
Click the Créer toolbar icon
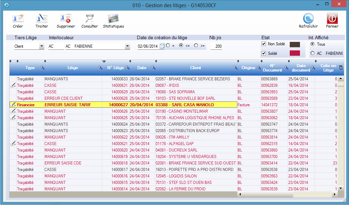pyautogui.click(x=18, y=19)
